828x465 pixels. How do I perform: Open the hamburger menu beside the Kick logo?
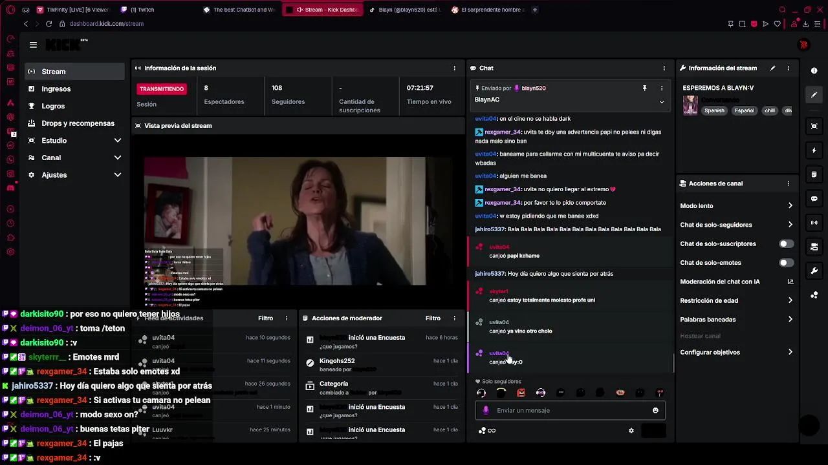[33, 45]
